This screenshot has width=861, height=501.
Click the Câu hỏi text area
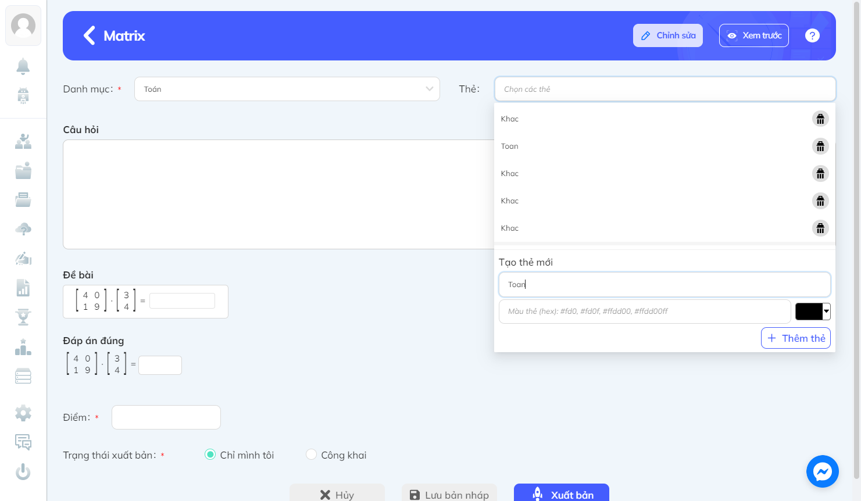click(278, 194)
